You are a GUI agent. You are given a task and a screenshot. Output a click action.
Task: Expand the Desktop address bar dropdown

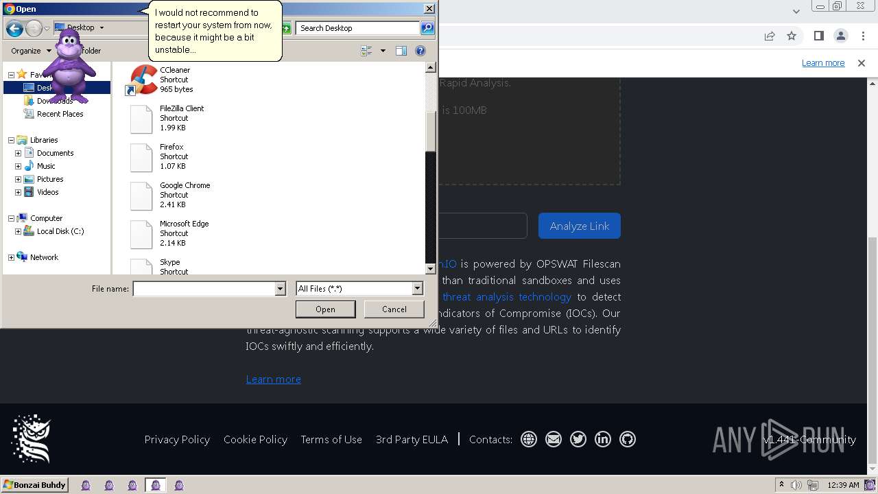[x=102, y=28]
